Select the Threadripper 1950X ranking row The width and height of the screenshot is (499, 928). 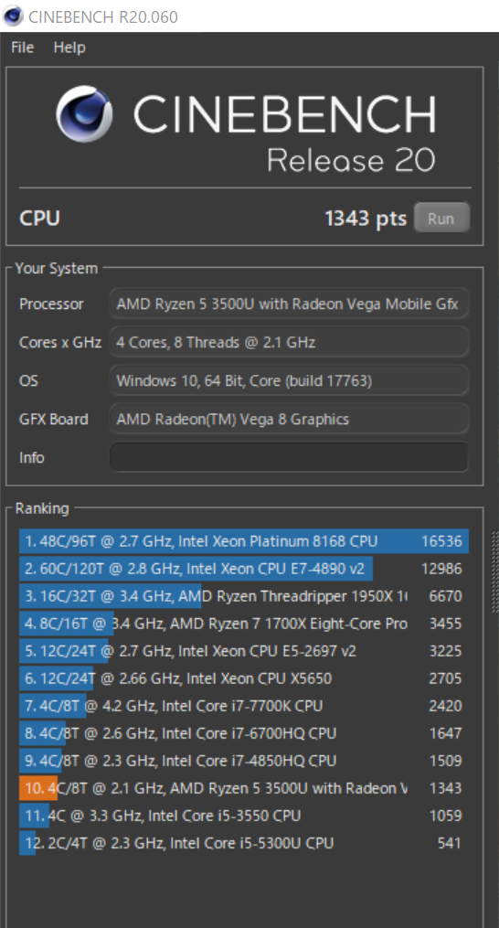244,596
